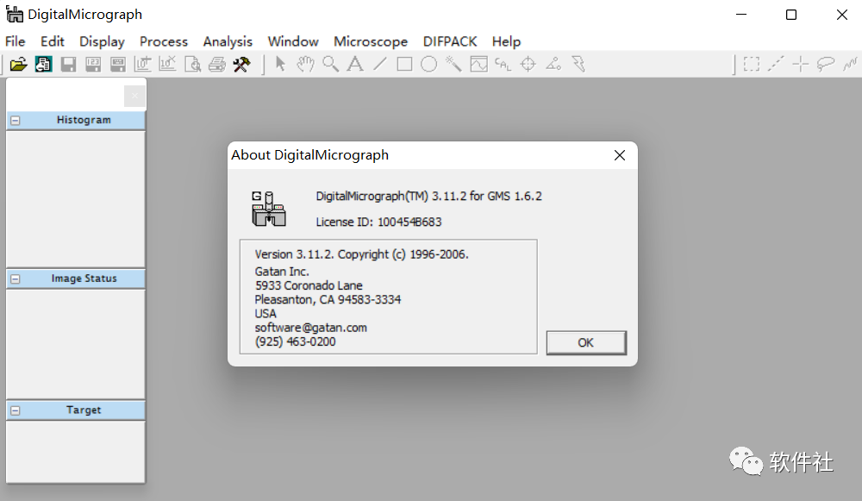Open the hammer and wrench tools icon
Viewport: 862px width, 501px height.
coord(242,65)
